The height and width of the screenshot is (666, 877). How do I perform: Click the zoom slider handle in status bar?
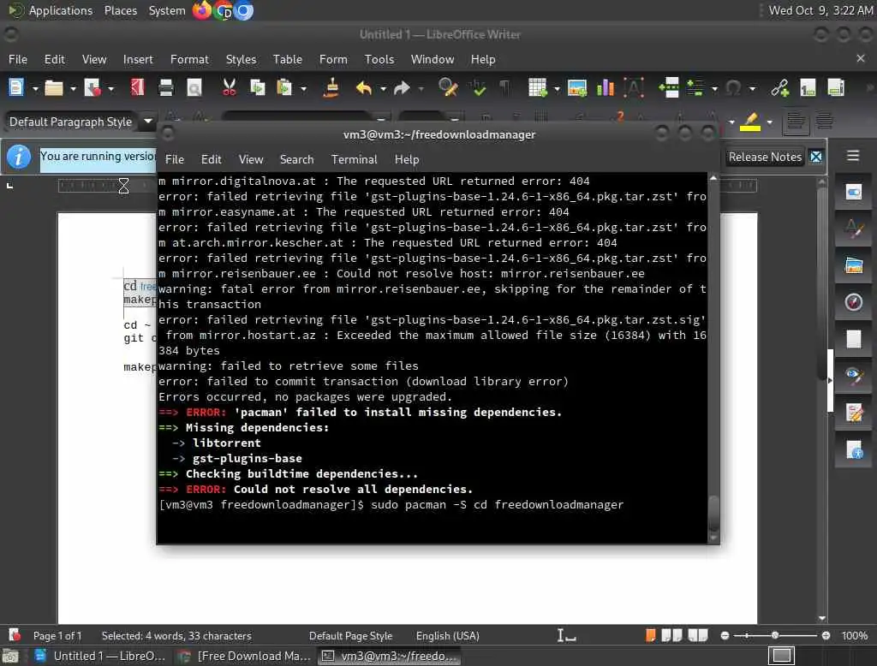(774, 635)
